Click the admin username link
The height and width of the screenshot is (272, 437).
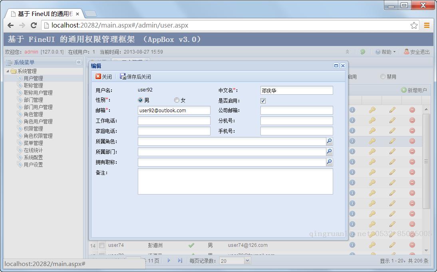click(x=31, y=52)
